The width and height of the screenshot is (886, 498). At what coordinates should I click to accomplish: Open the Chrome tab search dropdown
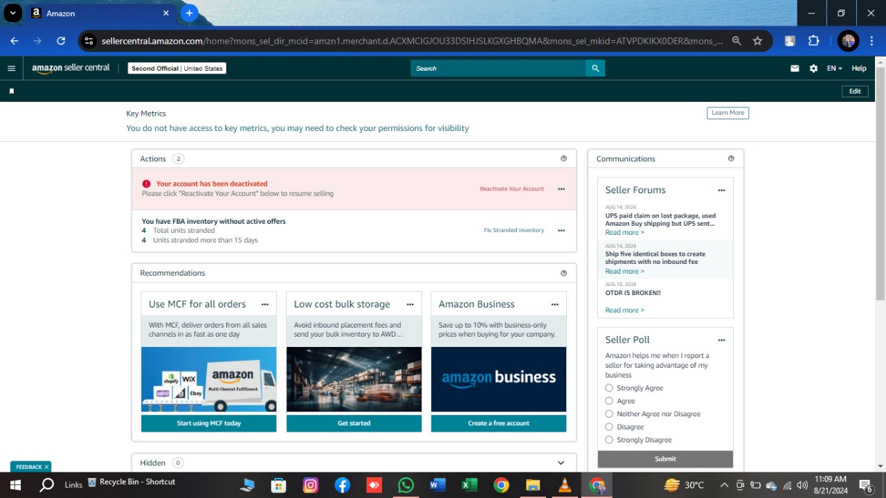13,13
